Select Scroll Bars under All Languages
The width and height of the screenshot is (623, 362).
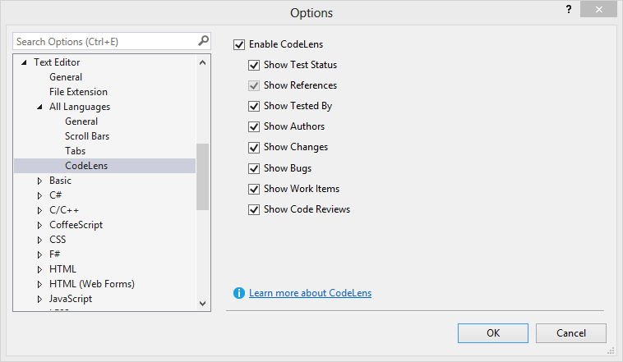(x=87, y=136)
